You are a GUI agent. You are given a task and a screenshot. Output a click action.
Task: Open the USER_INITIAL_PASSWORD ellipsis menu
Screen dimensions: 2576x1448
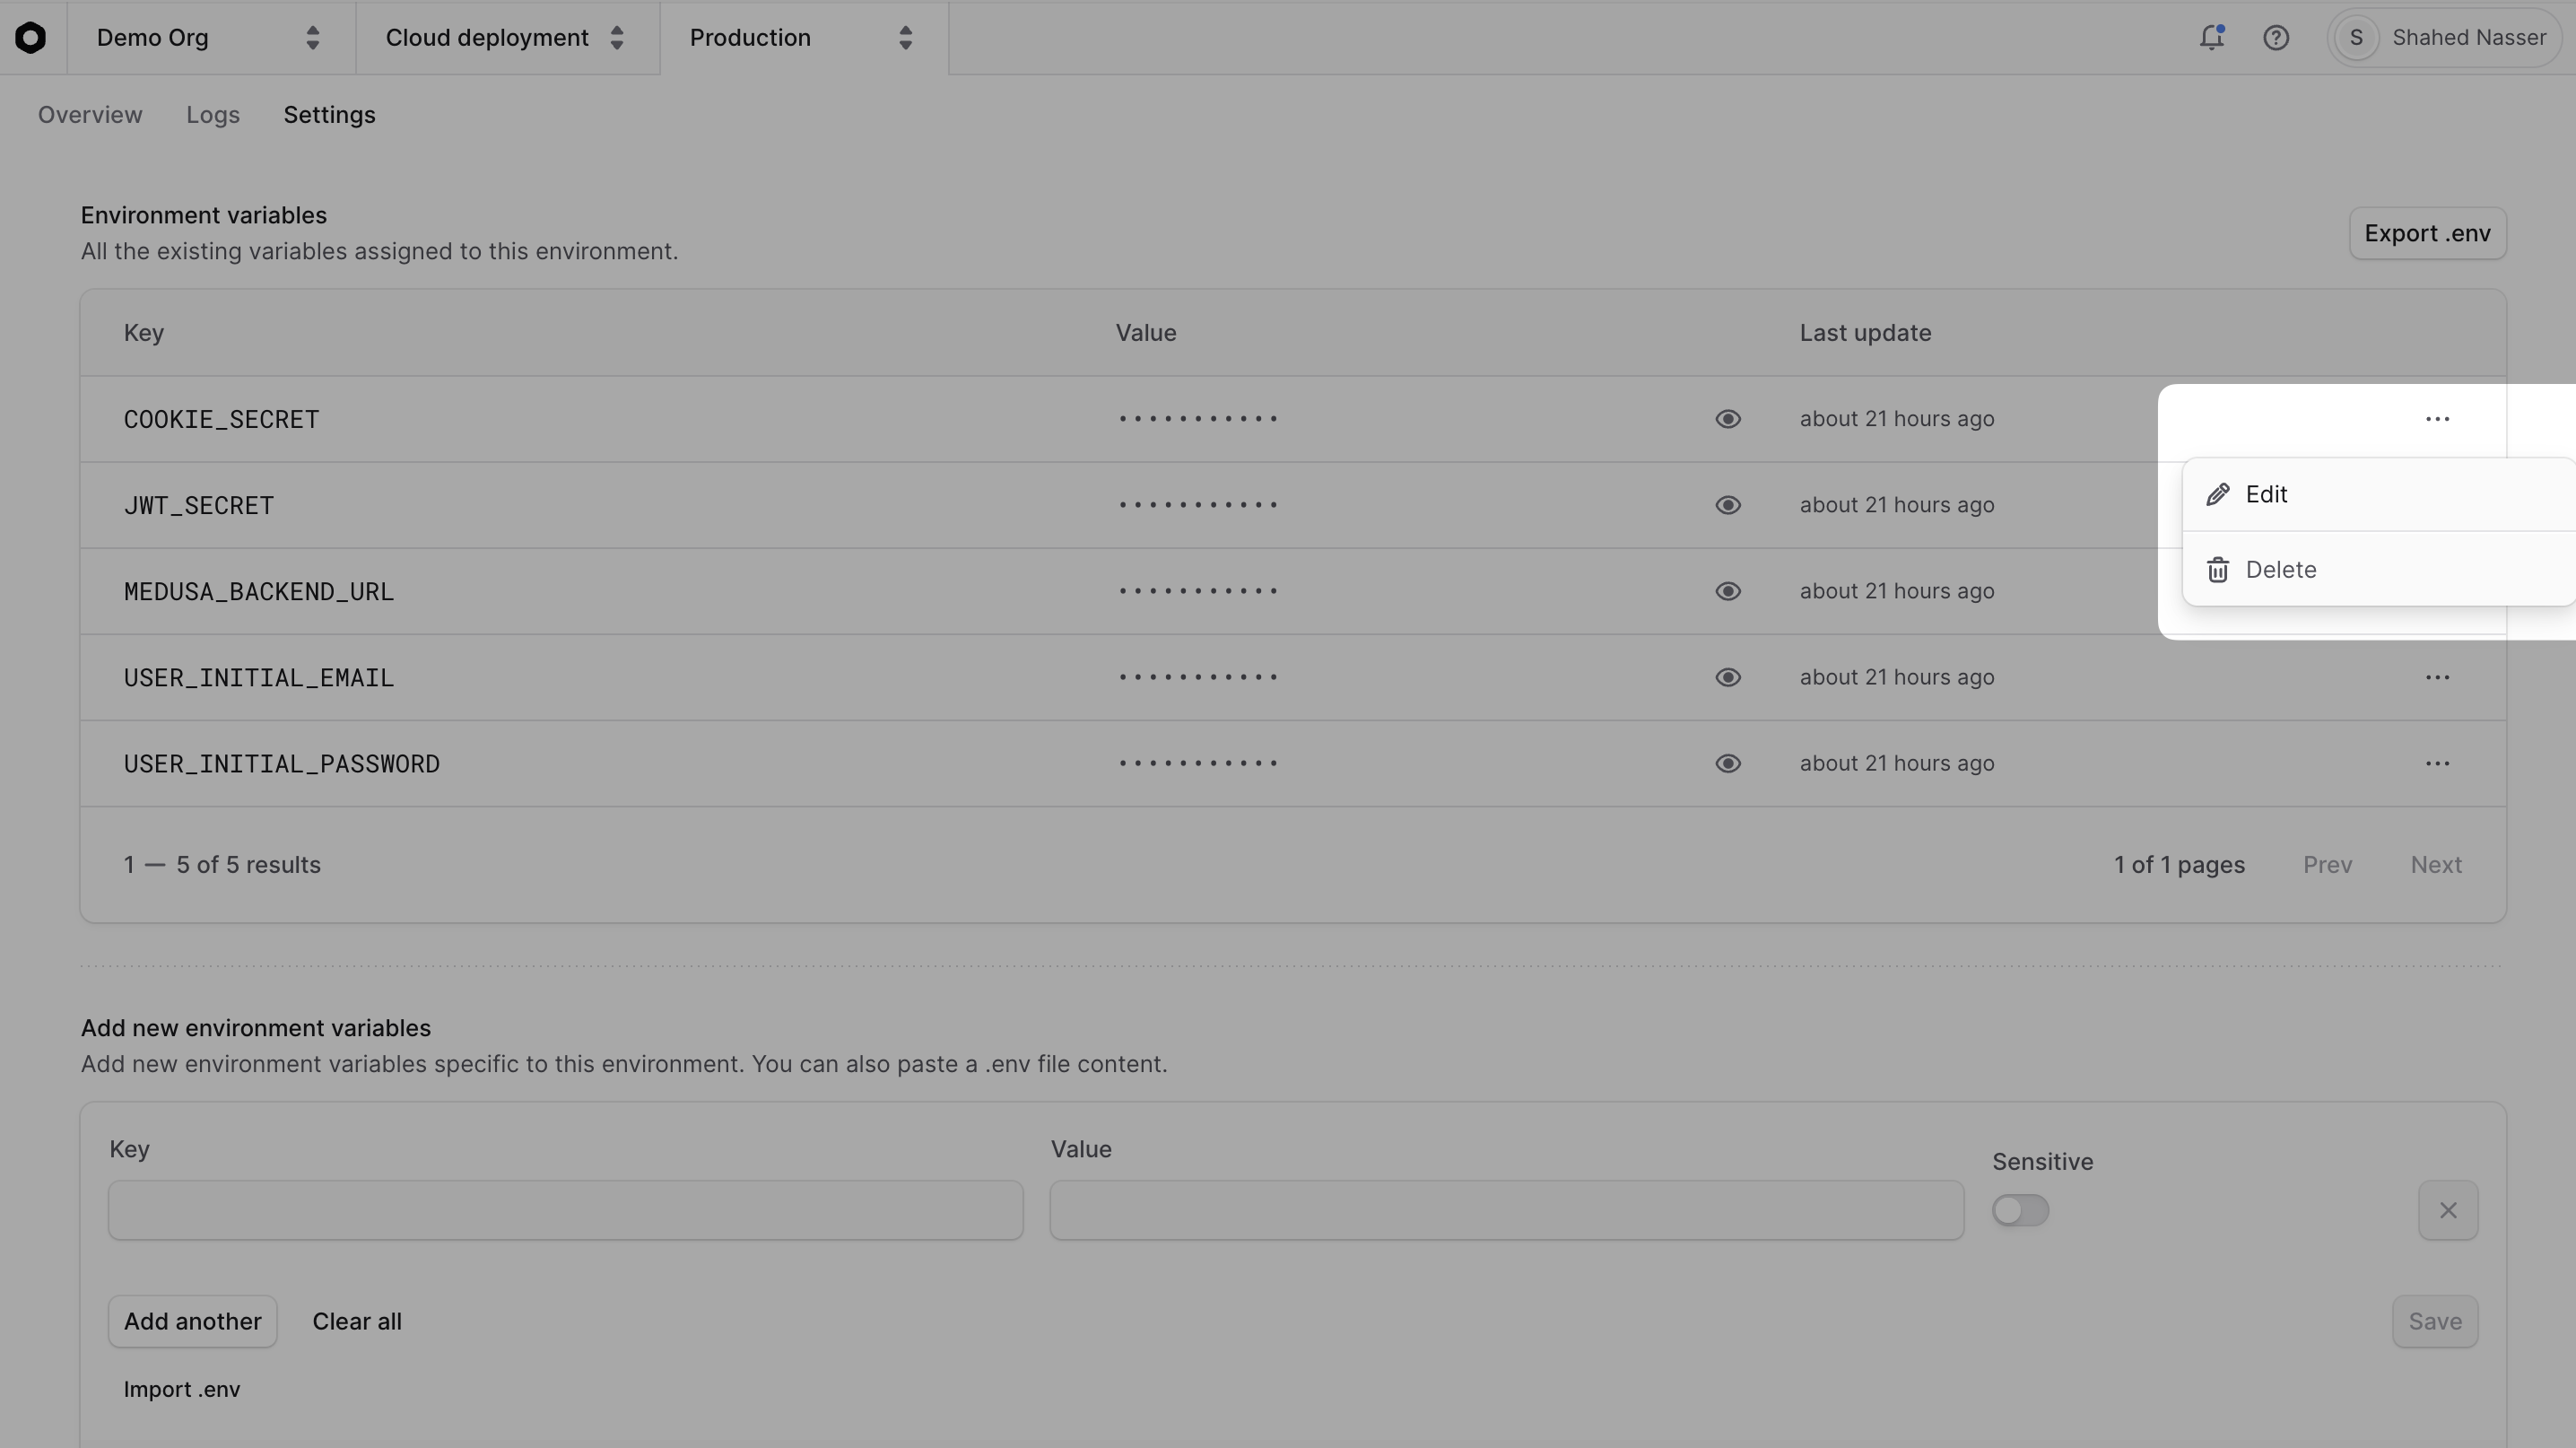(x=2438, y=763)
